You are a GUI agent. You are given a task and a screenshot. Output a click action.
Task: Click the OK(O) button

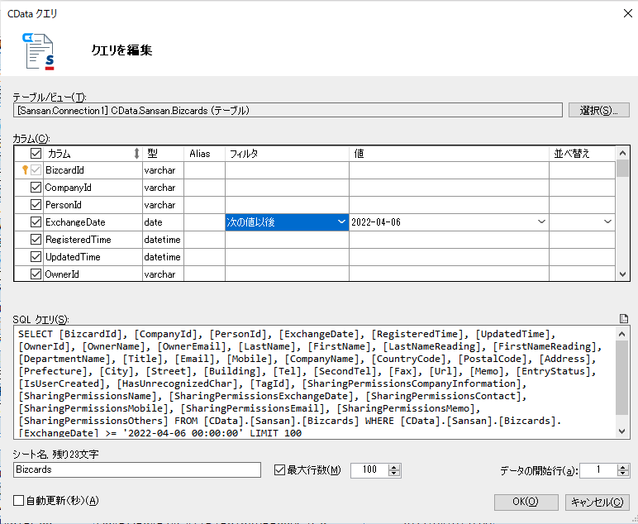526,502
